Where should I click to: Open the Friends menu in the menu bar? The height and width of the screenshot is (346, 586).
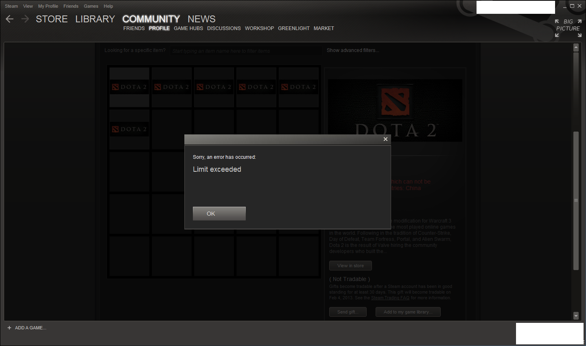(71, 6)
